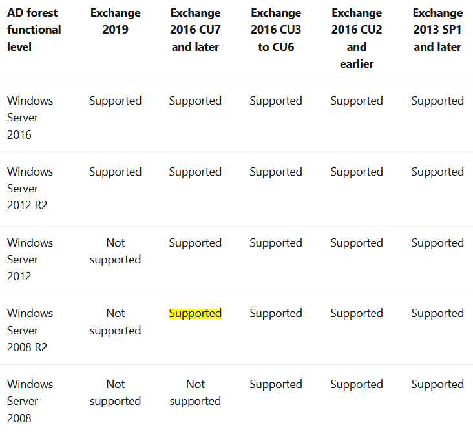Click the Exchange 2013 SP1 and later header
The width and height of the screenshot is (473, 432).
[437, 30]
